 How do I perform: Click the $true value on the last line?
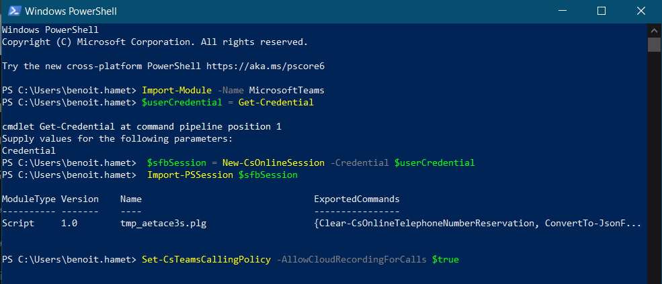pos(445,259)
